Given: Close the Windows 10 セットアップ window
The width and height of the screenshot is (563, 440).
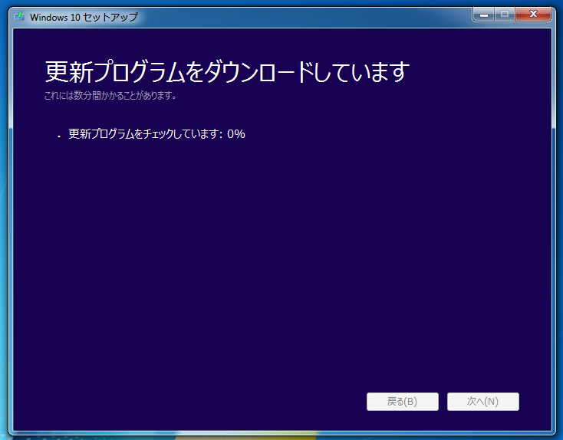Looking at the screenshot, I should (533, 15).
